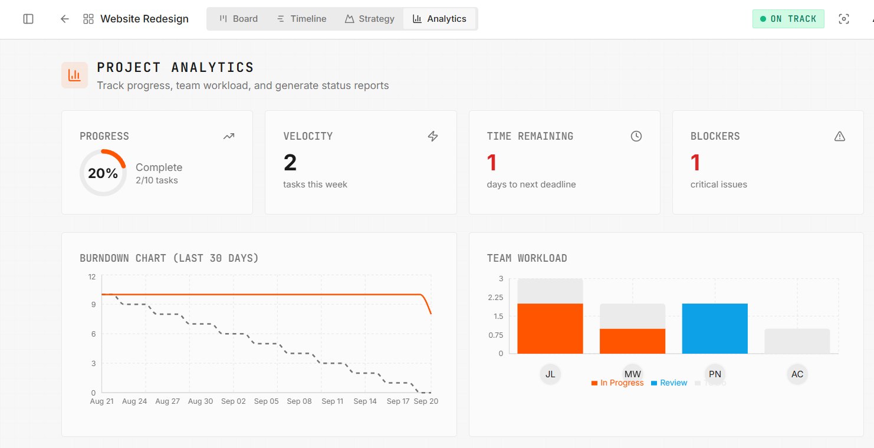Image resolution: width=874 pixels, height=448 pixels.
Task: Click PN's blue Review bar
Action: (x=715, y=328)
